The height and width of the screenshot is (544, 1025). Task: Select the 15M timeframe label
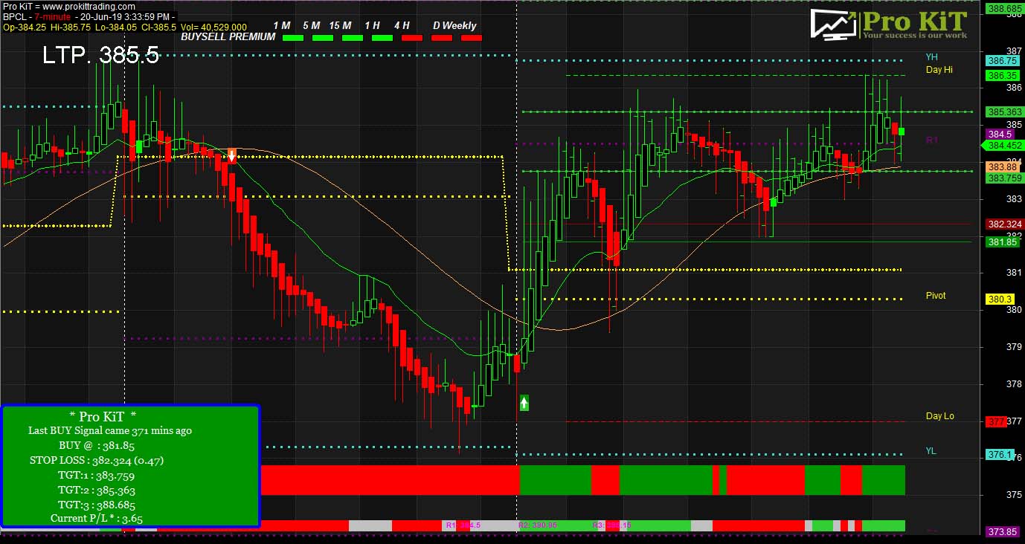[x=341, y=25]
